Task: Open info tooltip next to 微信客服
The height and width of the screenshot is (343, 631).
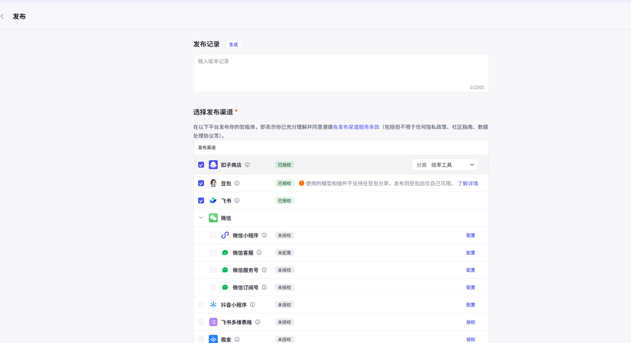Action: click(x=259, y=253)
